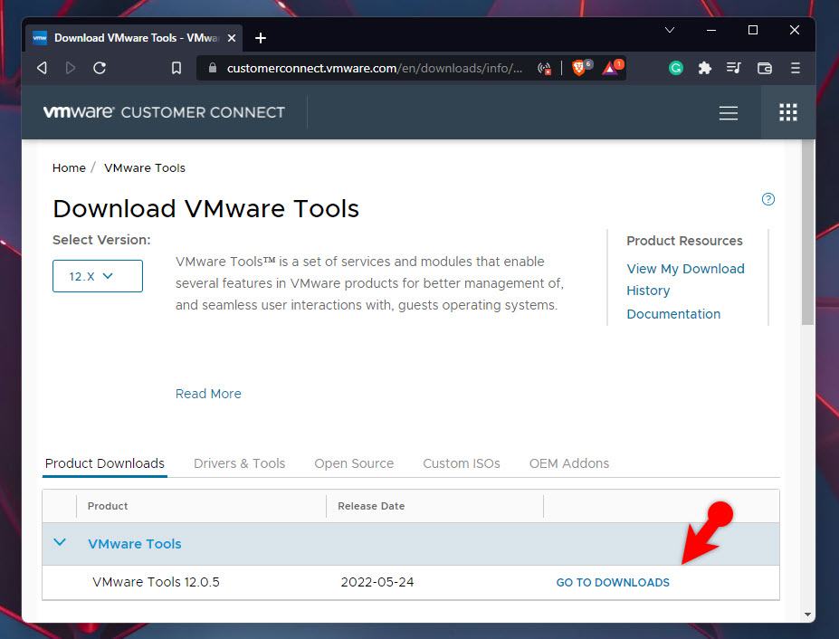Image resolution: width=839 pixels, height=639 pixels.
Task: Switch to the OEM Addons tab
Action: coord(569,463)
